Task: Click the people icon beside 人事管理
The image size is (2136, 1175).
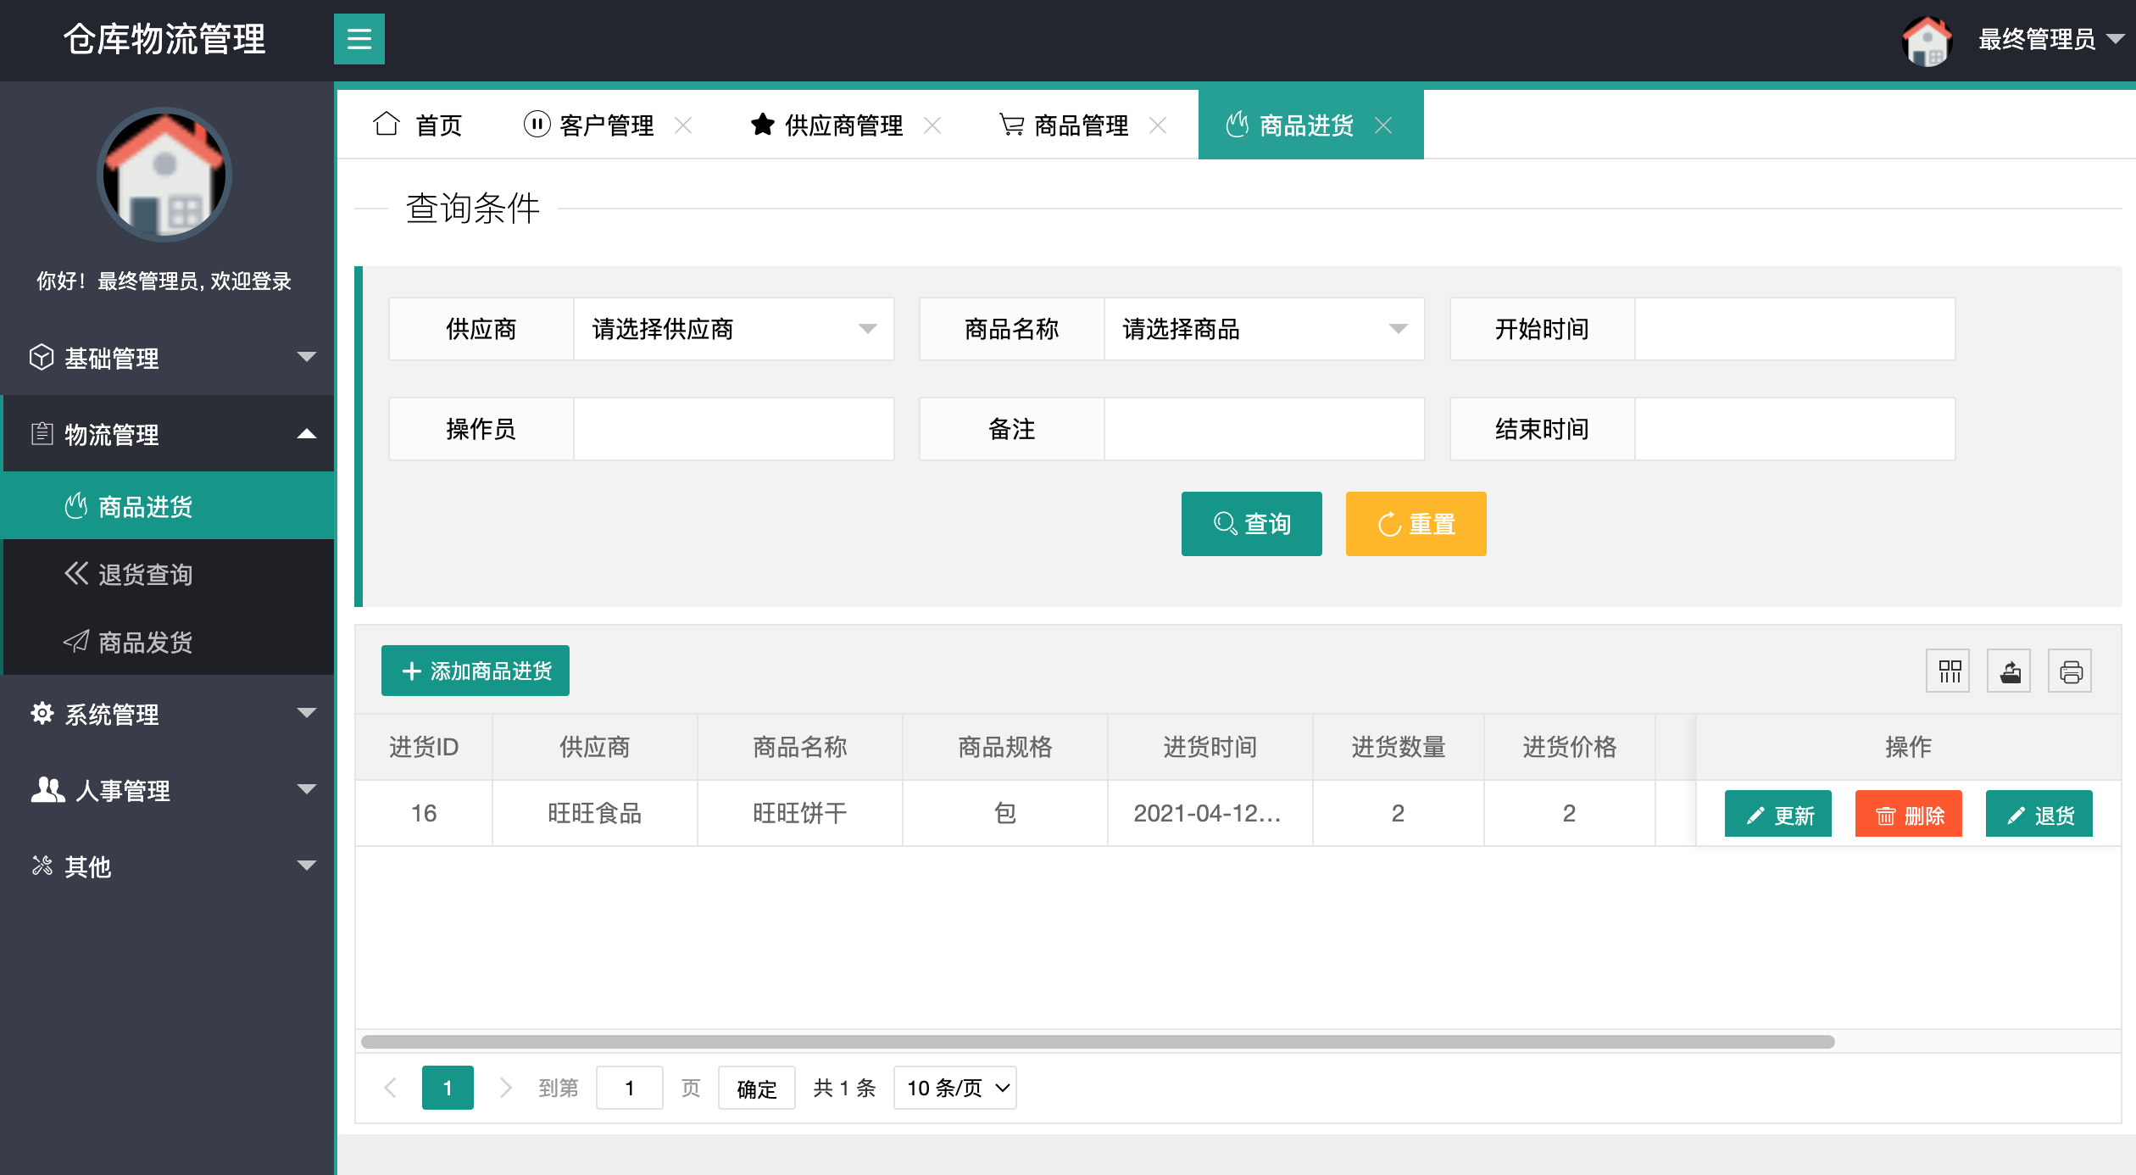Action: point(47,789)
